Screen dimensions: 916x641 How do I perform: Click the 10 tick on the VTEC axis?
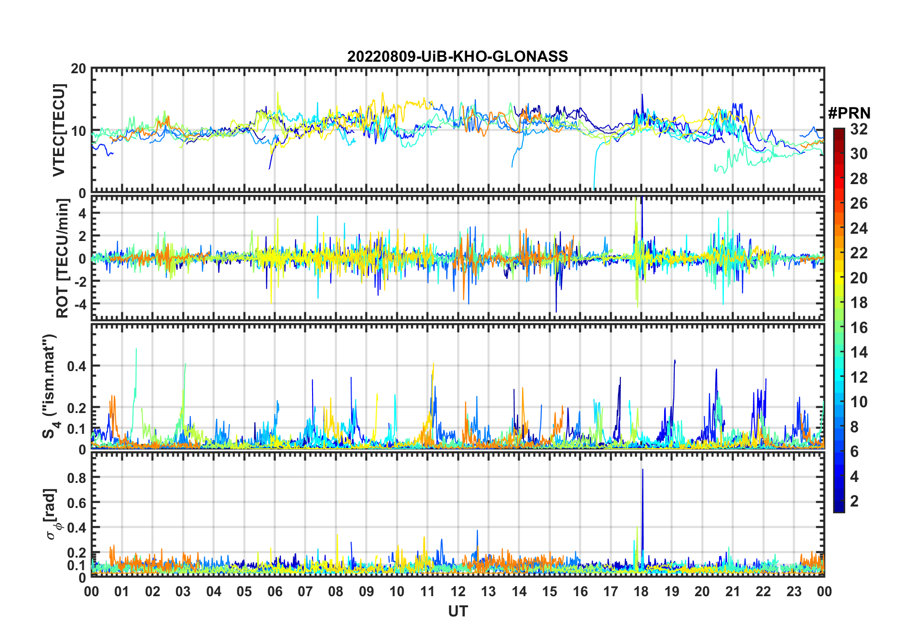pyautogui.click(x=79, y=131)
